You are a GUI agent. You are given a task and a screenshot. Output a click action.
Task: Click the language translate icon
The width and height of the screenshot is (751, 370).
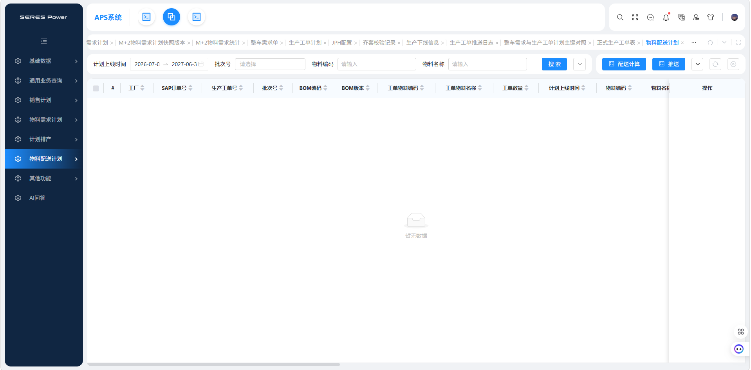[682, 17]
